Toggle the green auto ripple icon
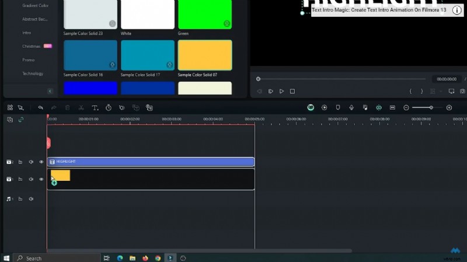467x262 pixels. (378, 107)
